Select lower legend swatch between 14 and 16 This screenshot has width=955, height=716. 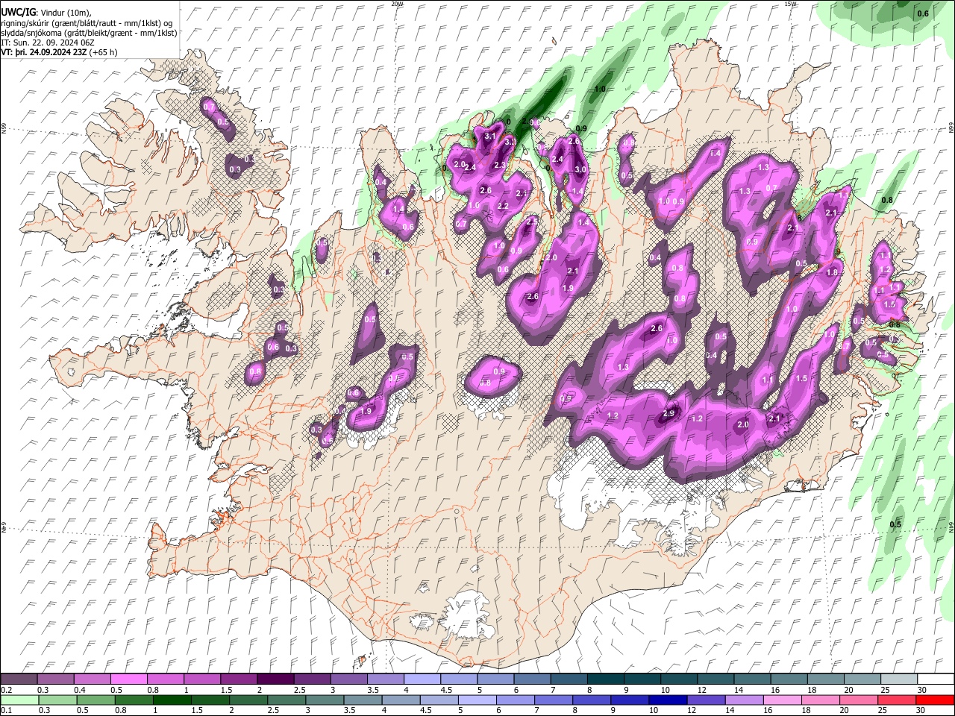tap(744, 700)
